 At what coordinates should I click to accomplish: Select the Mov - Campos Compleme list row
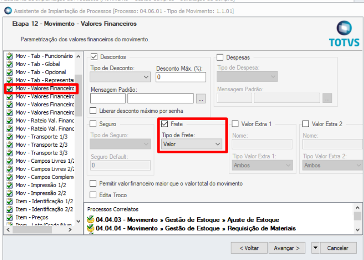(x=40, y=177)
